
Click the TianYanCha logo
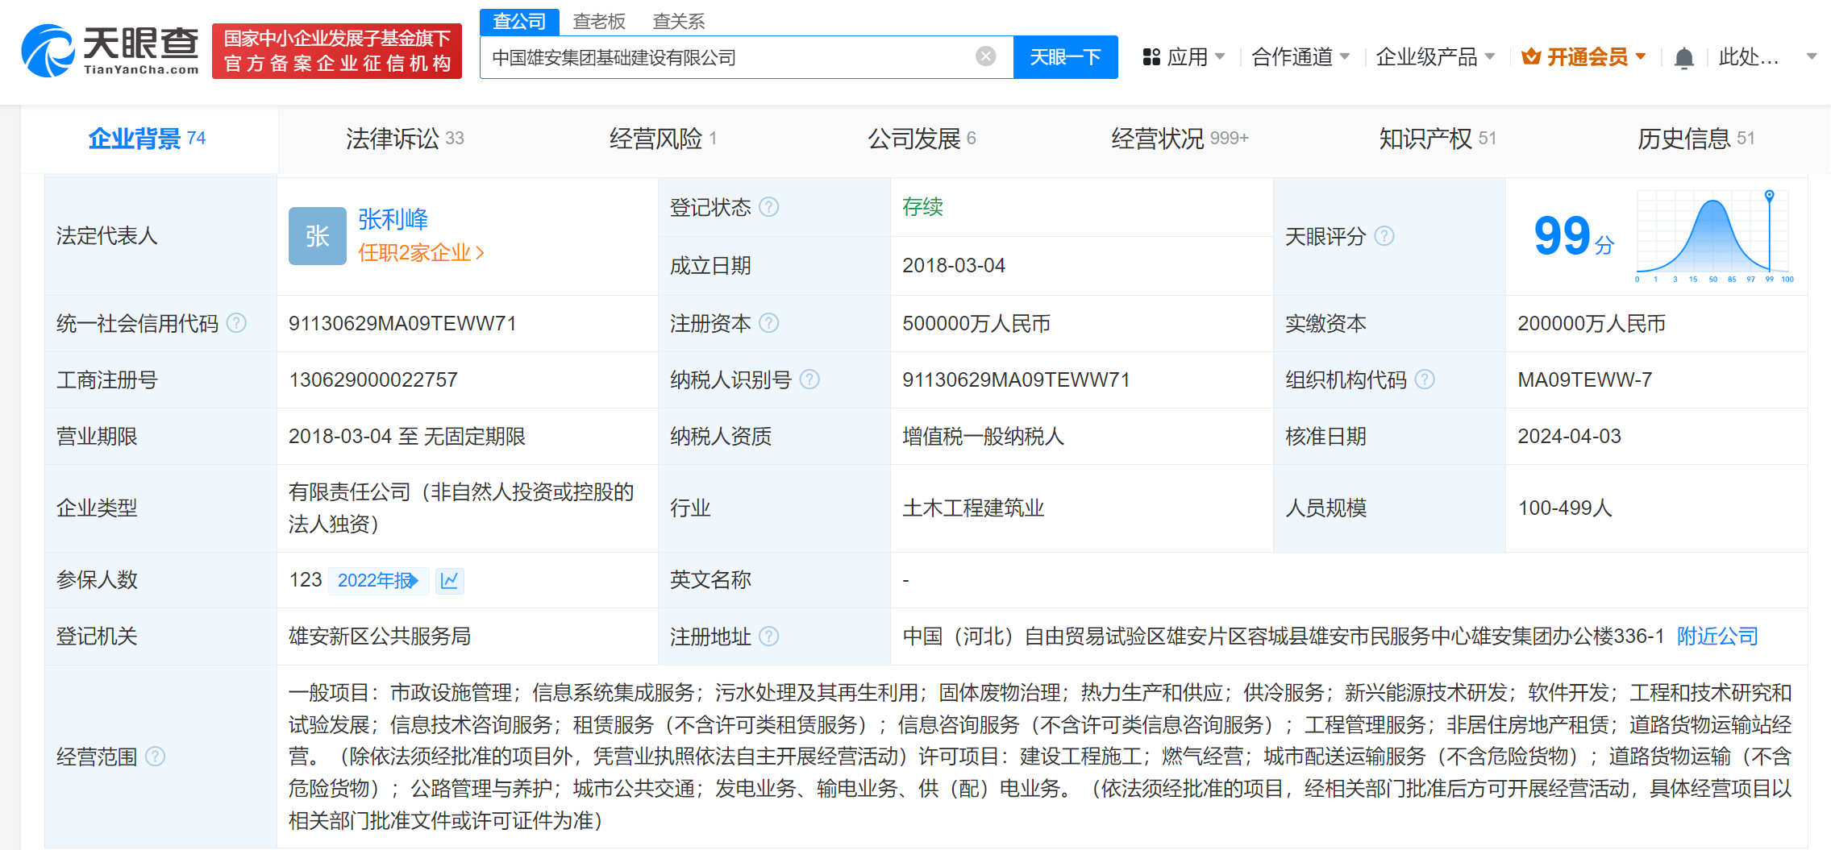pyautogui.click(x=110, y=51)
